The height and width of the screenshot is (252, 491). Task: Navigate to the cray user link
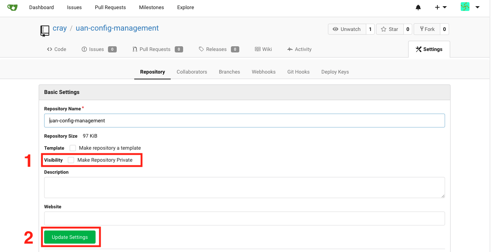point(59,28)
